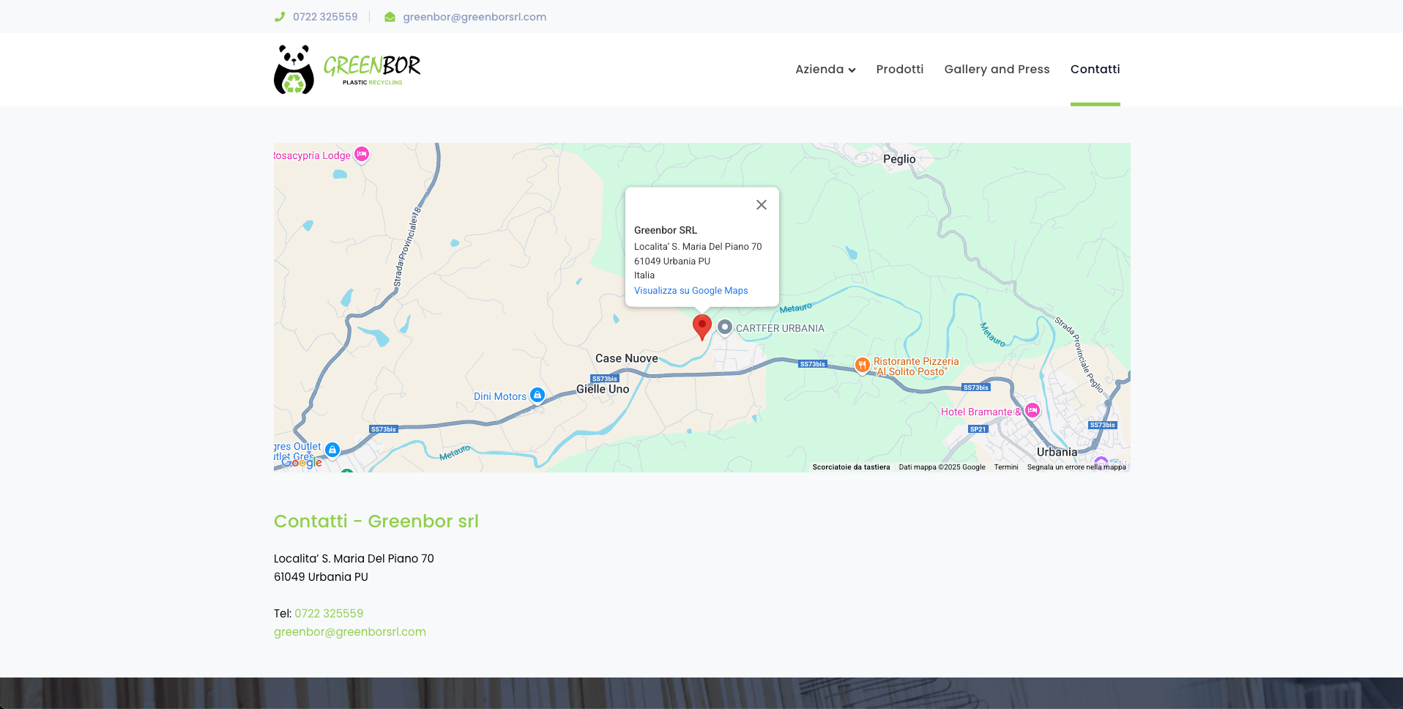Screen dimensions: 1403x709
Task: Click the Dati mappa ©2025 Google text
Action: [x=942, y=467]
